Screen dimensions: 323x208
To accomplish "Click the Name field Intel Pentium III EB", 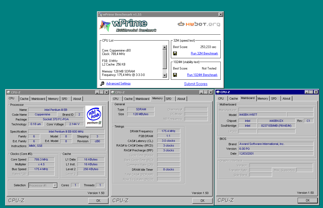I will point(56,110).
